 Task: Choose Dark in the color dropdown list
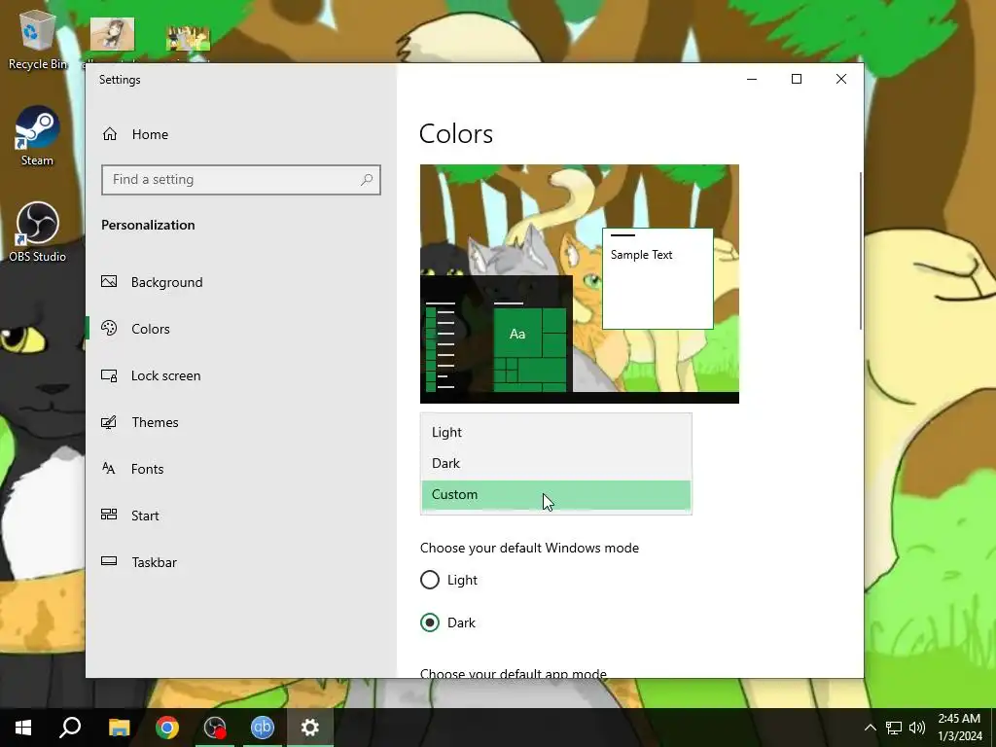pyautogui.click(x=555, y=463)
